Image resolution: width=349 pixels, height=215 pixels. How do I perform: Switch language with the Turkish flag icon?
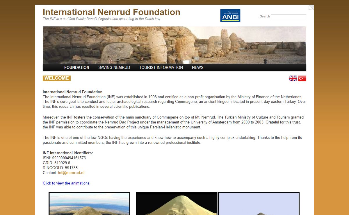[302, 78]
